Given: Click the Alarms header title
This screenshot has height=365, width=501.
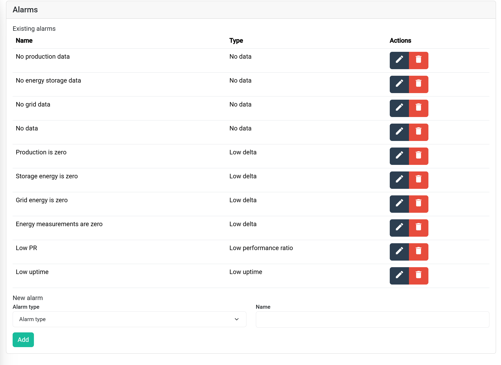Looking at the screenshot, I should [x=25, y=10].
